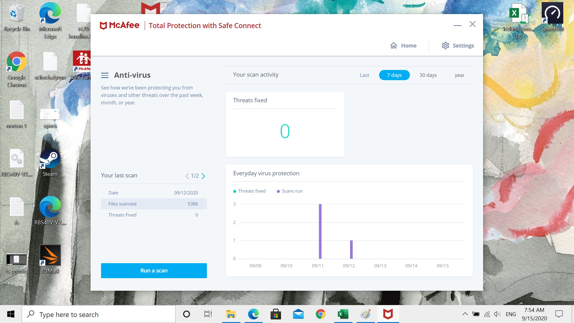Toggle Scans run legend entry
The image size is (574, 323).
(x=290, y=191)
